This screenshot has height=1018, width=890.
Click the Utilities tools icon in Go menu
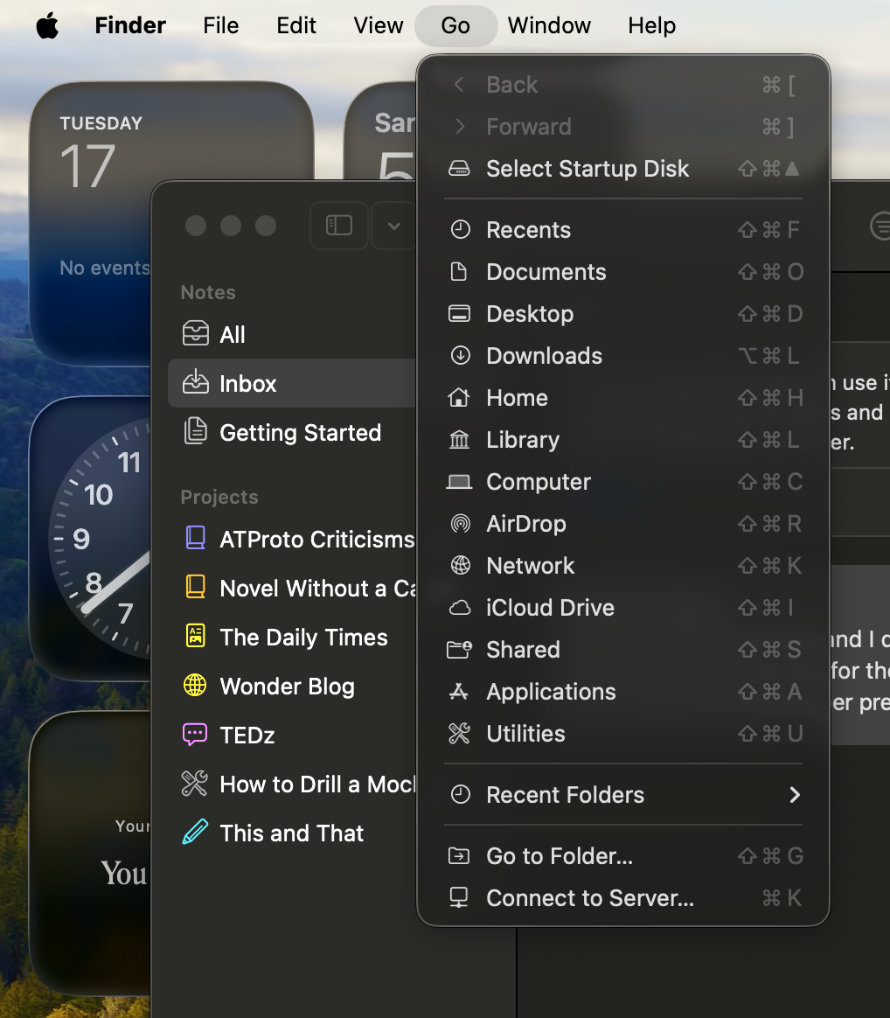459,734
